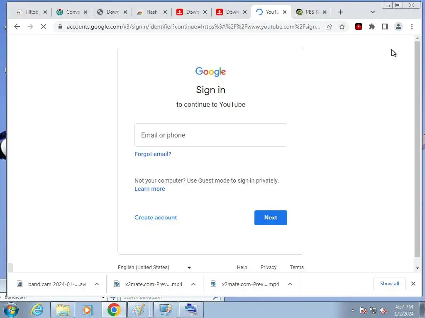Open the Learn more link
This screenshot has width=425, height=318.
pyautogui.click(x=149, y=189)
